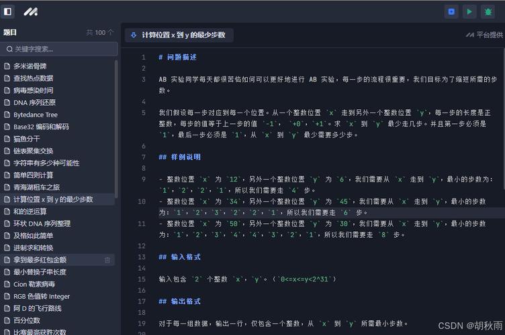The width and height of the screenshot is (505, 335).
Task: Open problem 查找热点数据
Action: [x=33, y=78]
